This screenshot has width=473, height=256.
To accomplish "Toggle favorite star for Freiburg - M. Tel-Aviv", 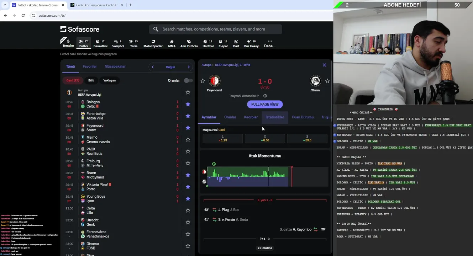I will coord(188,163).
